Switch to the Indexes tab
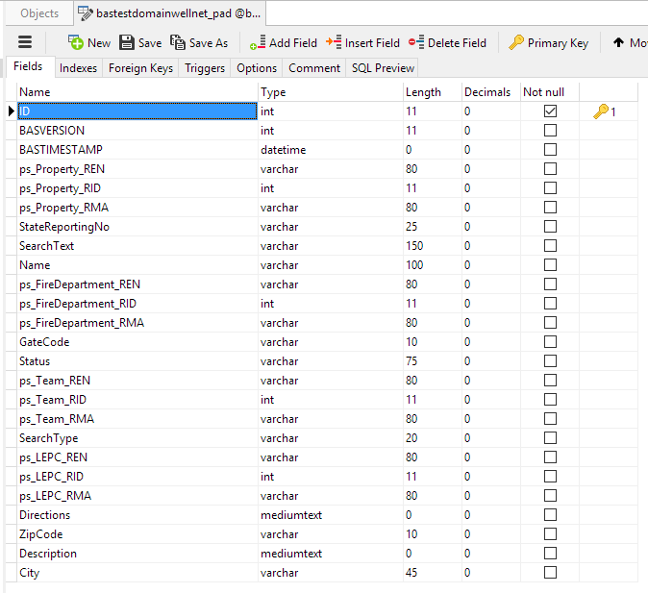 tap(78, 68)
